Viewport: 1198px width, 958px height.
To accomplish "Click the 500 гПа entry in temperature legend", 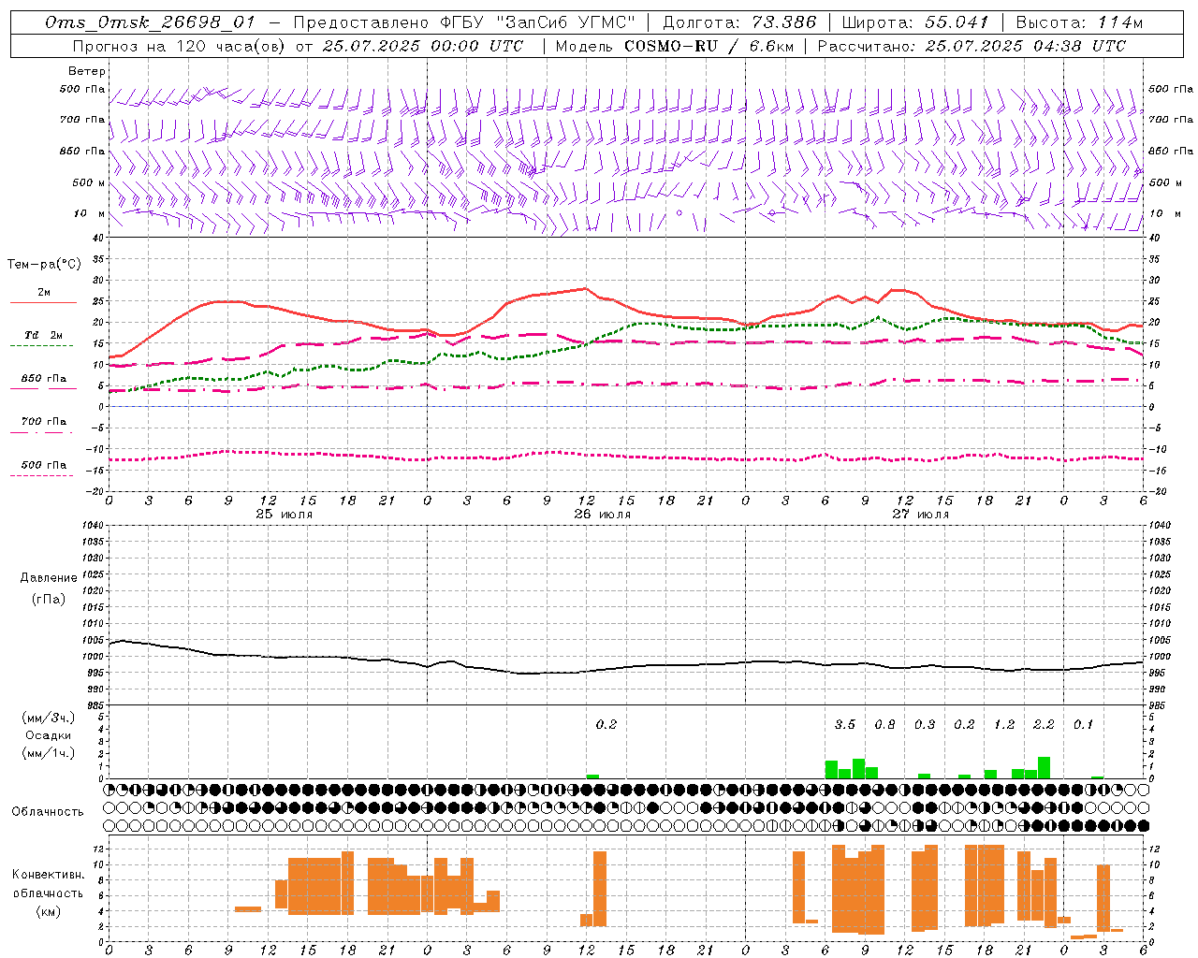I will coord(44,465).
